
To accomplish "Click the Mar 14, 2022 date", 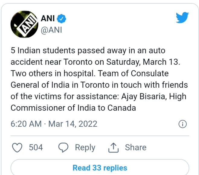I will point(72,124).
